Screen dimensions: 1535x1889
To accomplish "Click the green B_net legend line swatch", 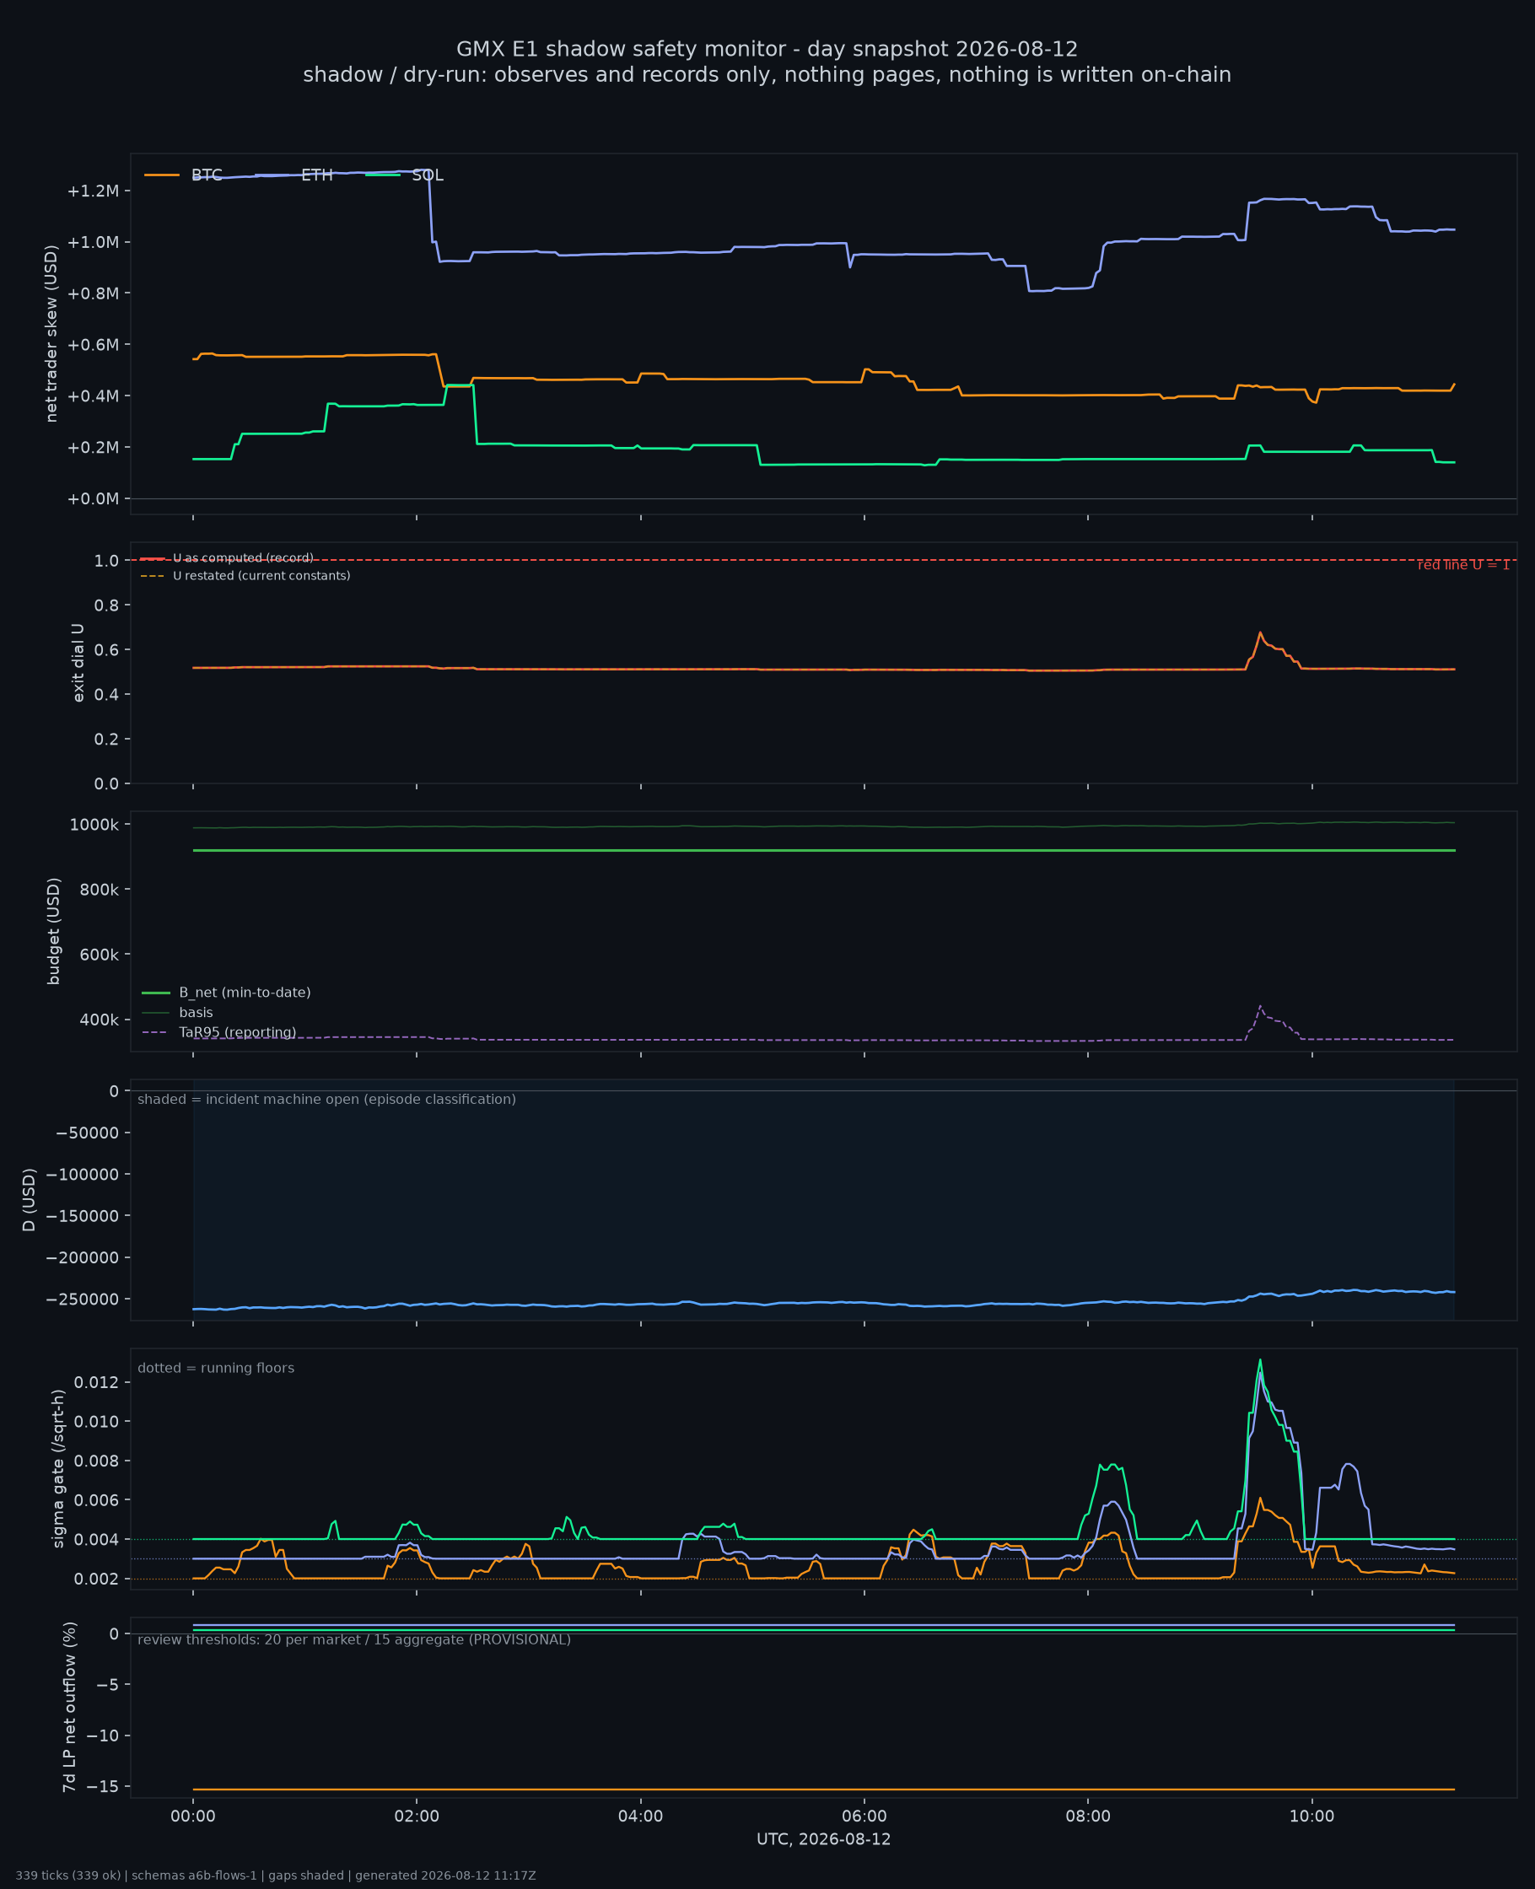I will tap(156, 993).
